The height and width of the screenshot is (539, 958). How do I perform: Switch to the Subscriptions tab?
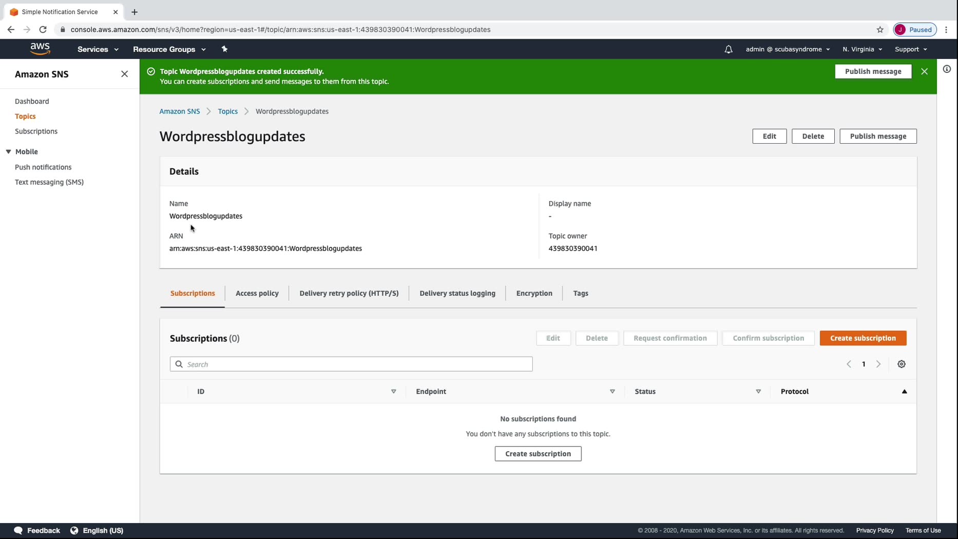pyautogui.click(x=193, y=294)
